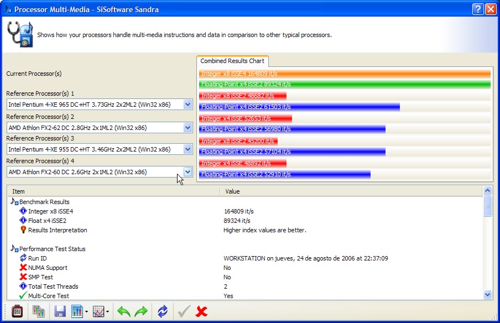The height and width of the screenshot is (323, 500).
Task: Click the grey checkmark OK icon
Action: pyautogui.click(x=184, y=311)
